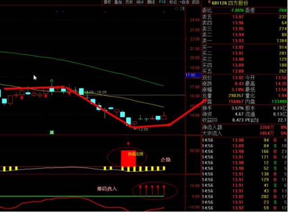This screenshot has width=288, height=212.
Task: Click the R marker beside stock code
Action: point(209,2)
